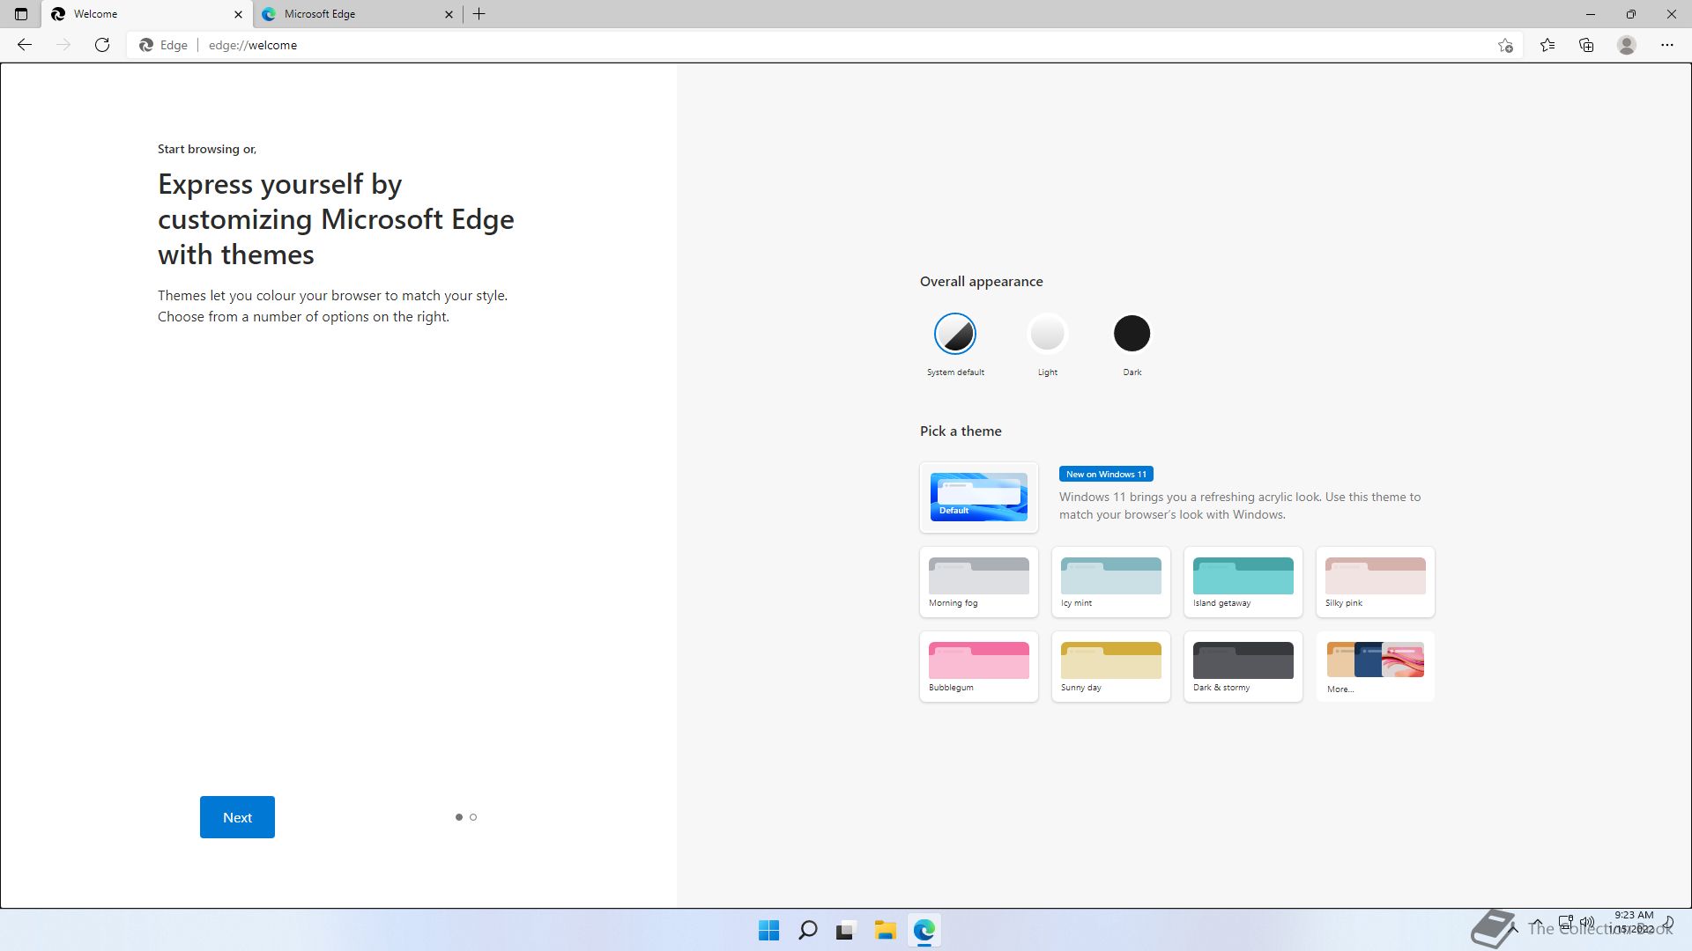Open Windows Search from taskbar
Screen dimensions: 1692x951
[807, 930]
